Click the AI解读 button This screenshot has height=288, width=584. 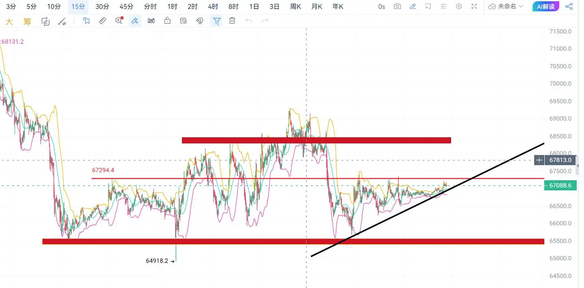coord(545,6)
